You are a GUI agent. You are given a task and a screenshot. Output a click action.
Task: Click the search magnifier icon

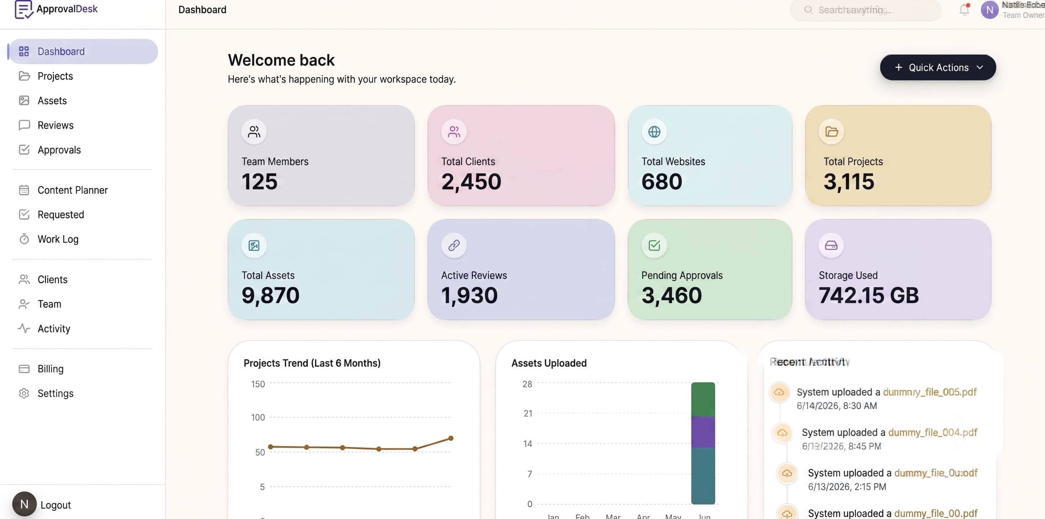point(808,10)
